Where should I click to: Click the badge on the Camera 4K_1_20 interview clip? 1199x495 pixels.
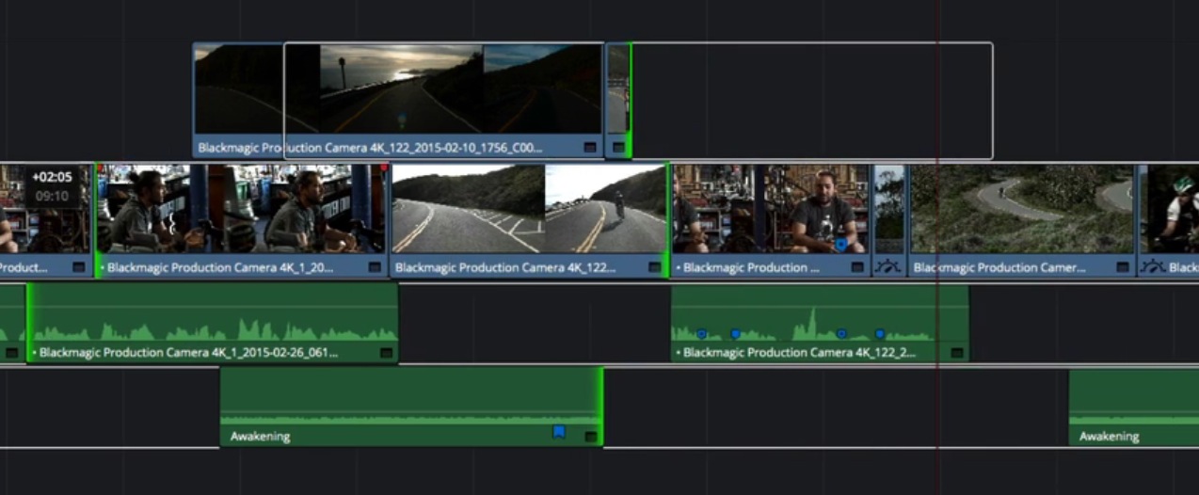(375, 267)
